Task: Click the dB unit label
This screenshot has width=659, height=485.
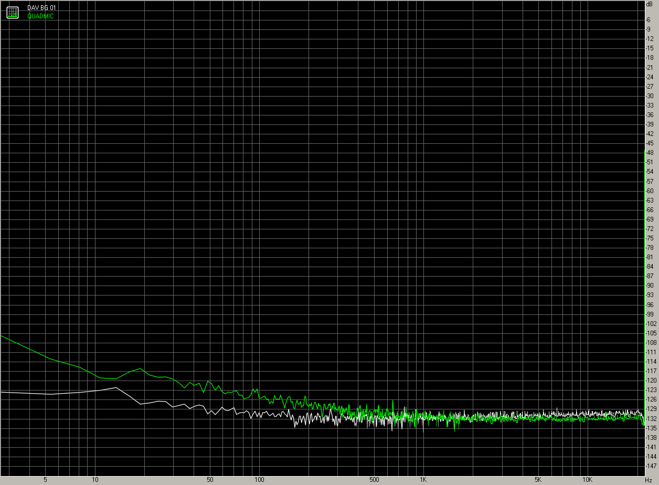Action: click(650, 4)
